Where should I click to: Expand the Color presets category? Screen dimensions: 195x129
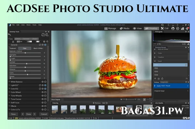point(155,53)
